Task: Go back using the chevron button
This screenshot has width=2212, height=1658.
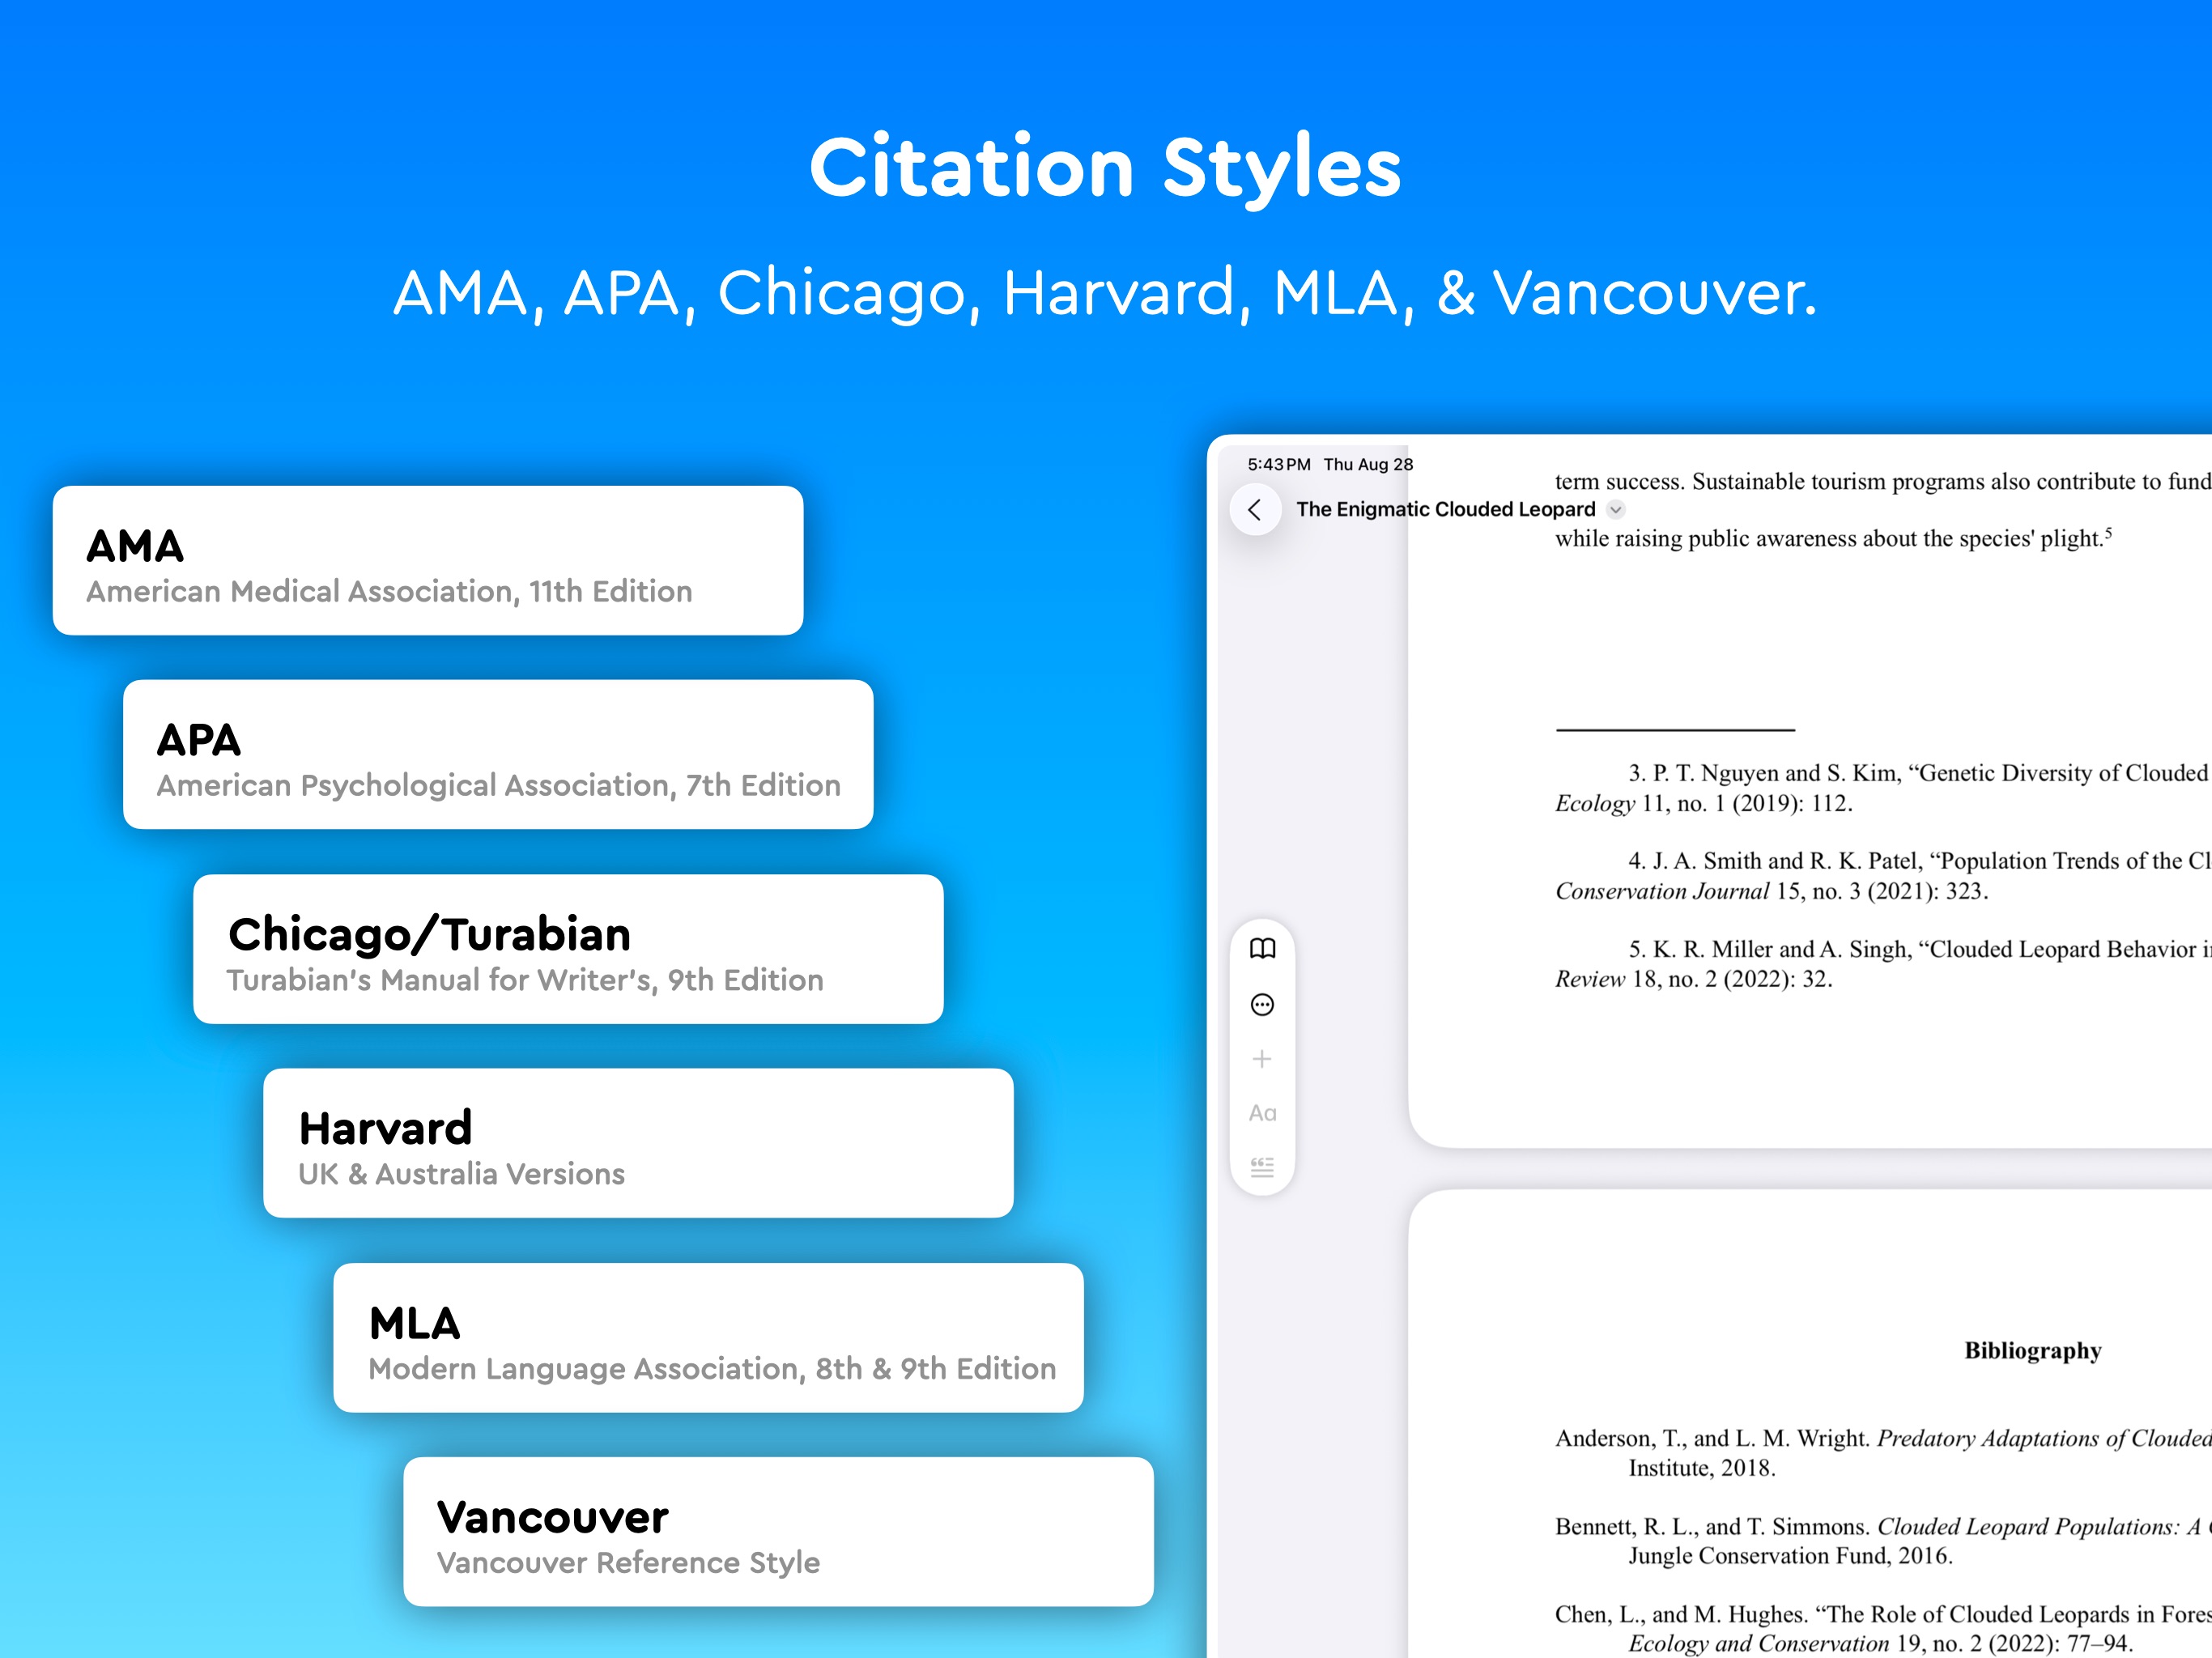Action: coord(1255,510)
